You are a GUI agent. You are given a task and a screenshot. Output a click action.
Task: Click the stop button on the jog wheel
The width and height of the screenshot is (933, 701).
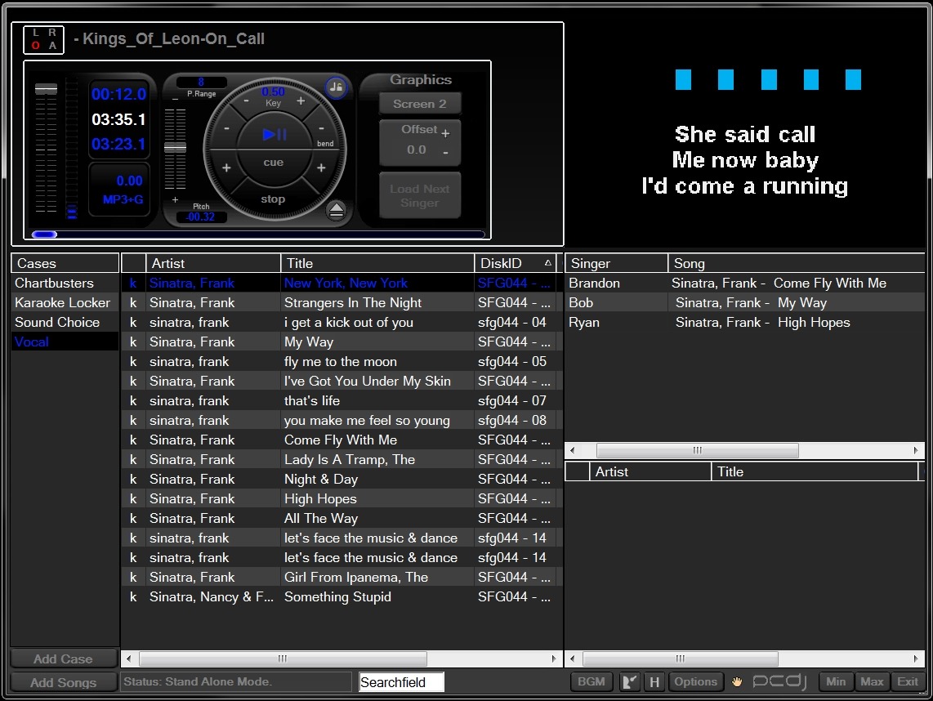click(273, 199)
